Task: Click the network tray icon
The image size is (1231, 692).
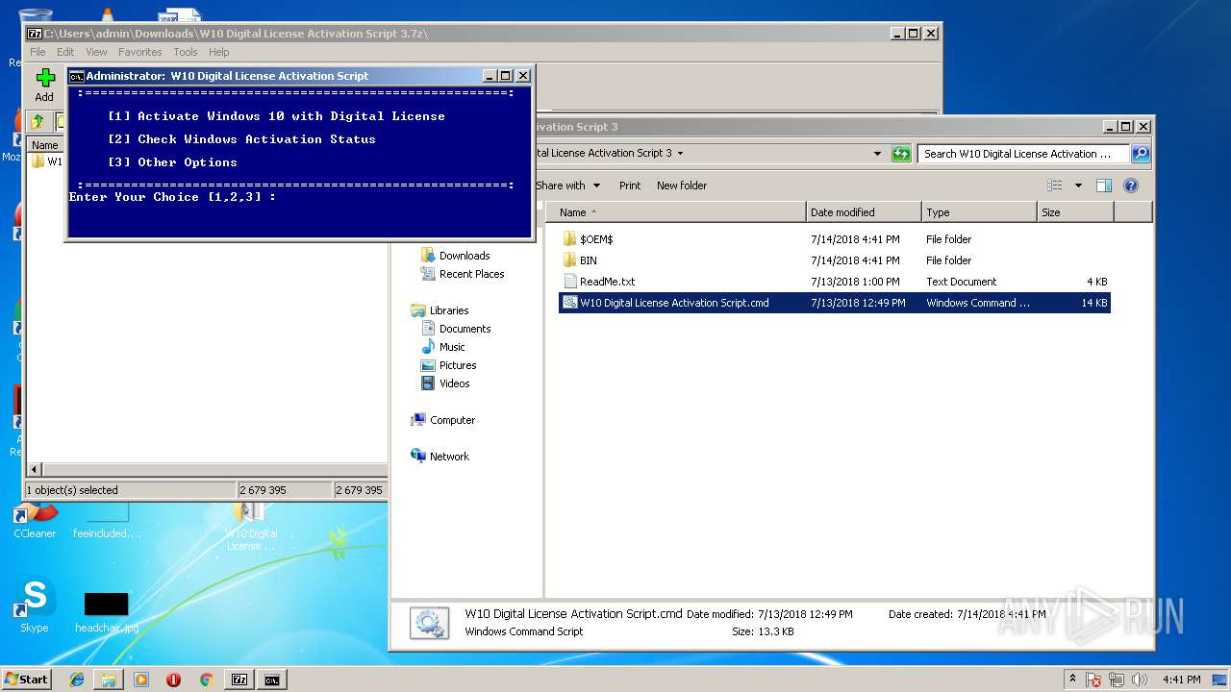Action: (1118, 680)
